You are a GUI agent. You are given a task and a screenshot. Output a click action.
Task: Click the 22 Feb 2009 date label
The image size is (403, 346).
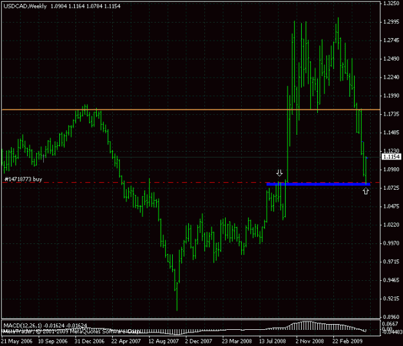click(x=348, y=341)
